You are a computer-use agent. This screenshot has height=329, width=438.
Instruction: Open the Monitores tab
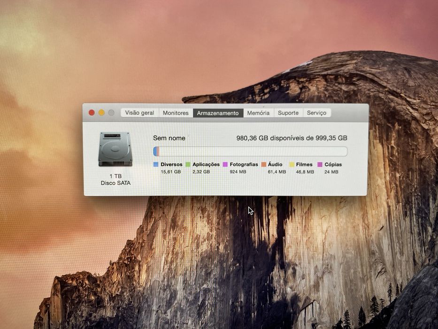pos(176,113)
